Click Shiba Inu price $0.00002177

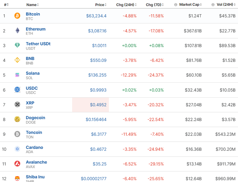pyautogui.click(x=94, y=179)
